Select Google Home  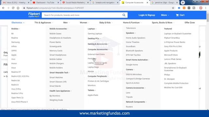(x=132, y=65)
